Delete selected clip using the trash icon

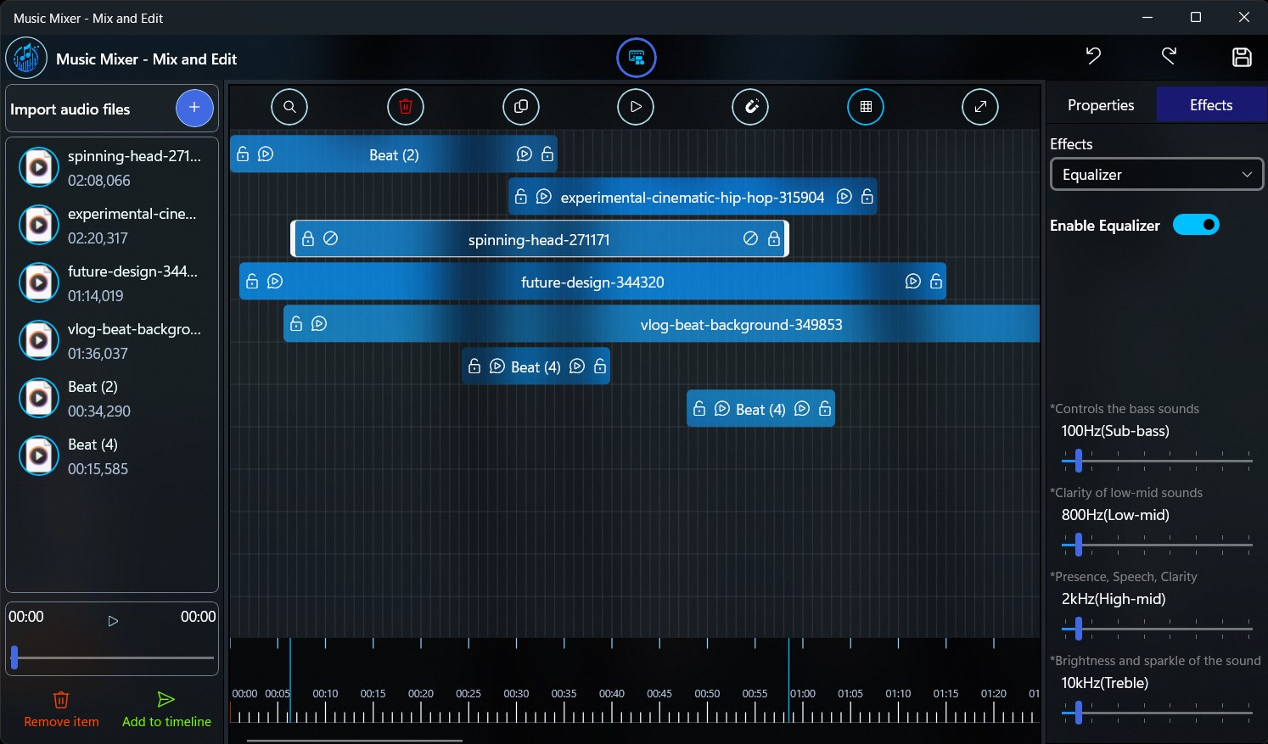coord(406,106)
